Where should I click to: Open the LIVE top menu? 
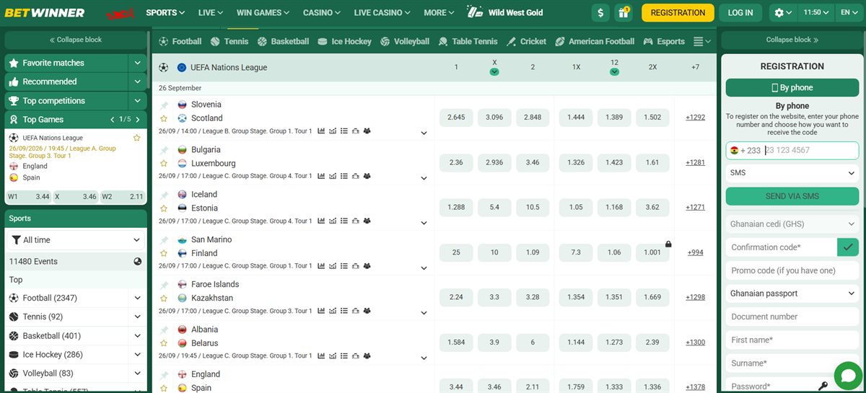coord(210,12)
